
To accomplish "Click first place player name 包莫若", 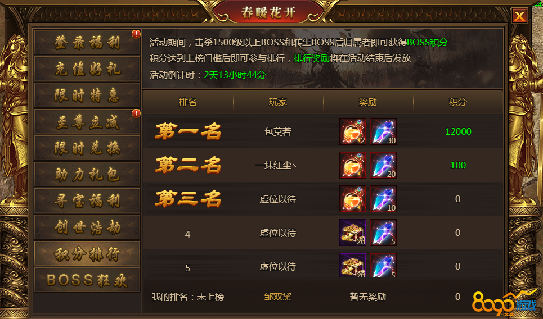I will click(278, 131).
